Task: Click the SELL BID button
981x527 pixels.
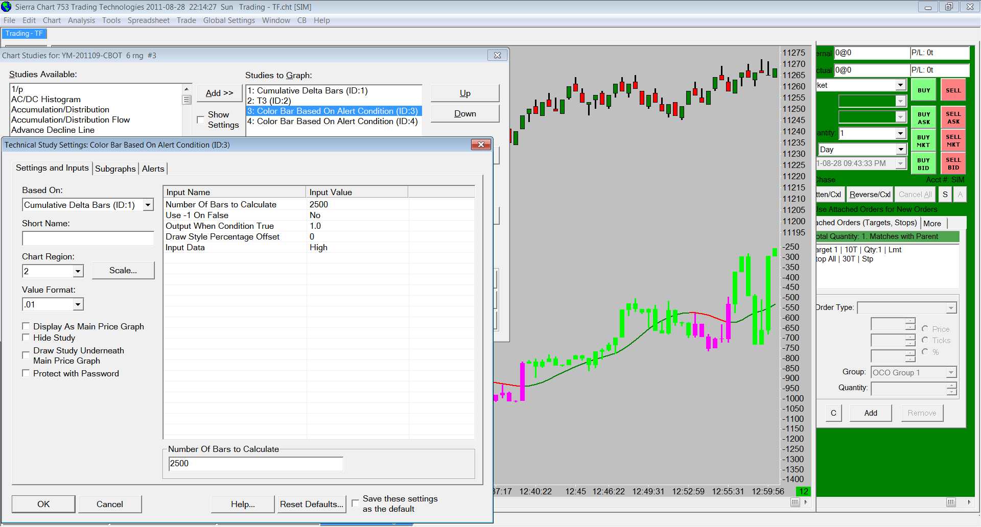Action: [953, 164]
